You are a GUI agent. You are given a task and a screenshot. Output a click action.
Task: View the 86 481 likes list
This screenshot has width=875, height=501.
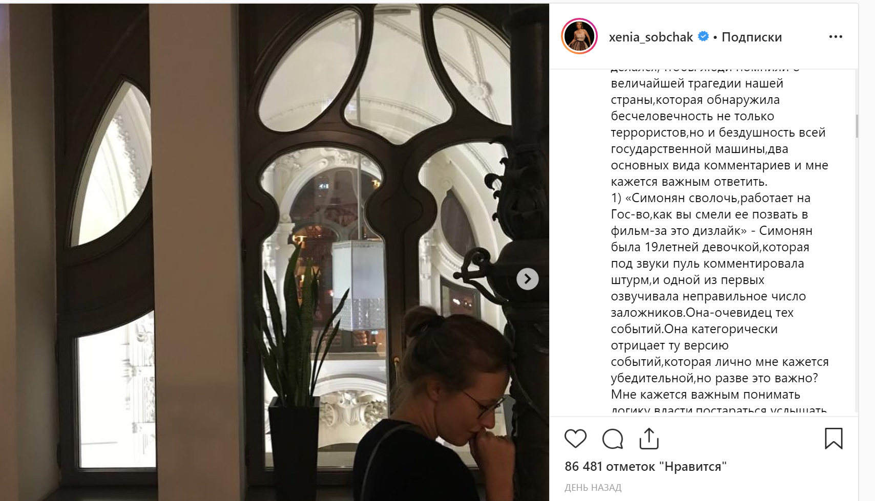[645, 466]
